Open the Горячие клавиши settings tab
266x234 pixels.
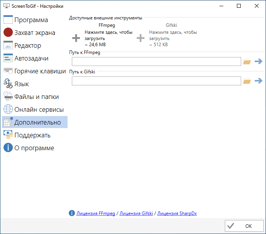coord(35,71)
